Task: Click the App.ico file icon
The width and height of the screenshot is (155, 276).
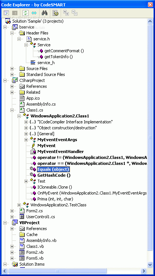Action: click(x=22, y=98)
